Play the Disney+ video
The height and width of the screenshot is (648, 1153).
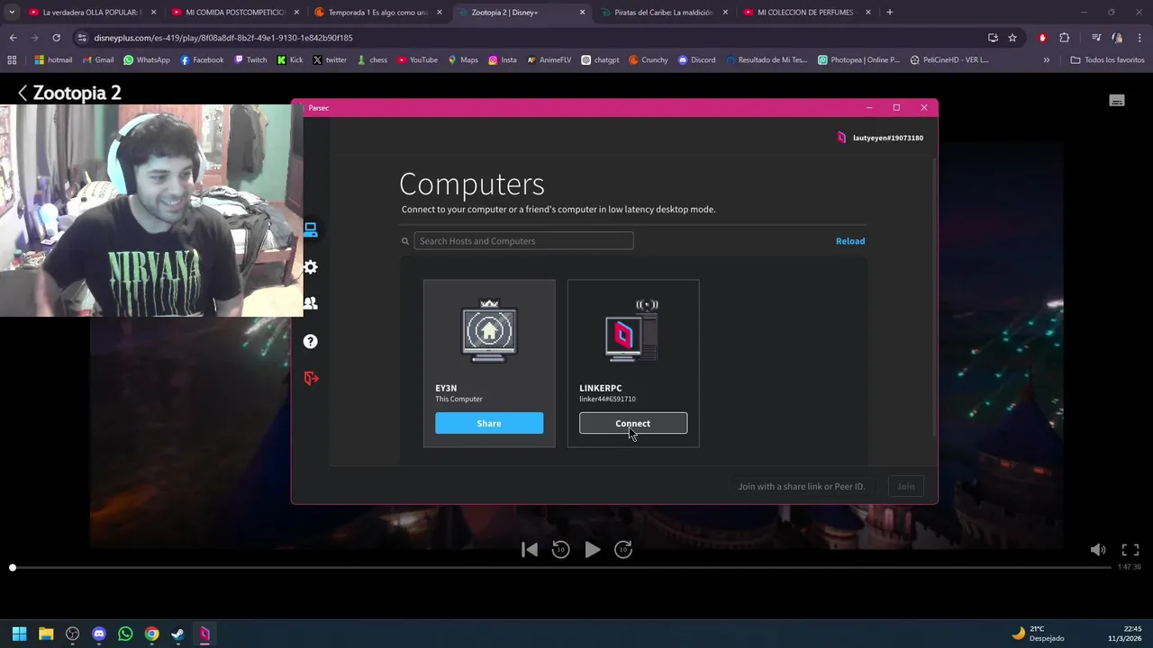(x=592, y=550)
